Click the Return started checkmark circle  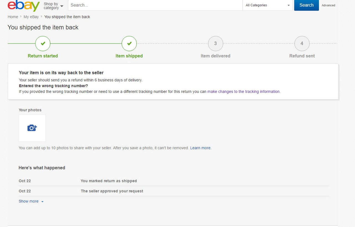pos(43,44)
